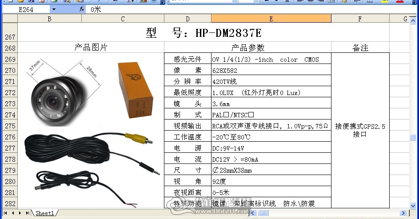419x219 pixels.
Task: Click the 3.6mm lens value cell
Action: point(271,103)
